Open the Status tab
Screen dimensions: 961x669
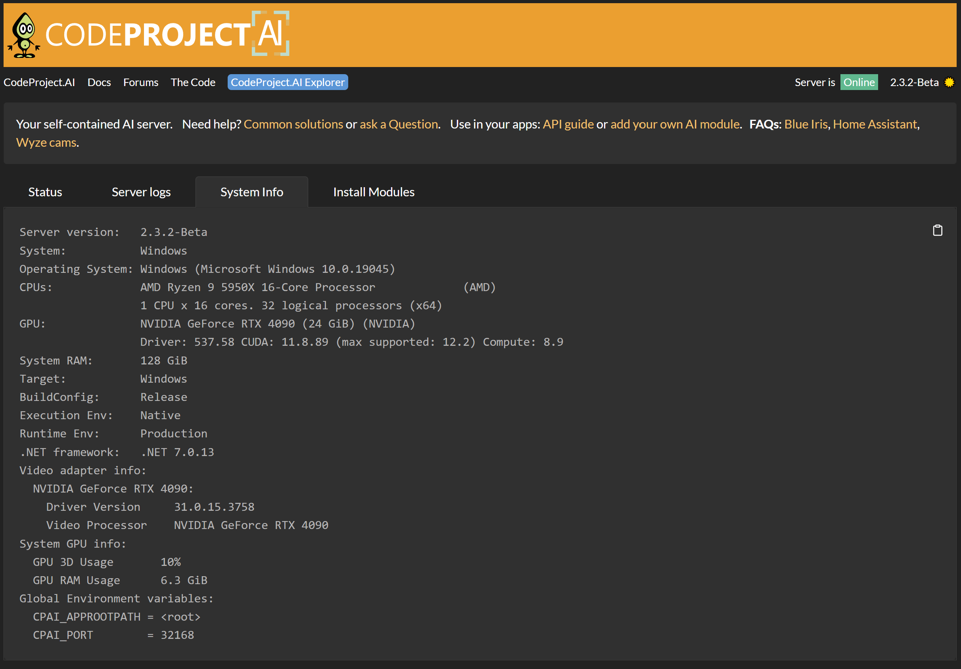[x=45, y=192]
